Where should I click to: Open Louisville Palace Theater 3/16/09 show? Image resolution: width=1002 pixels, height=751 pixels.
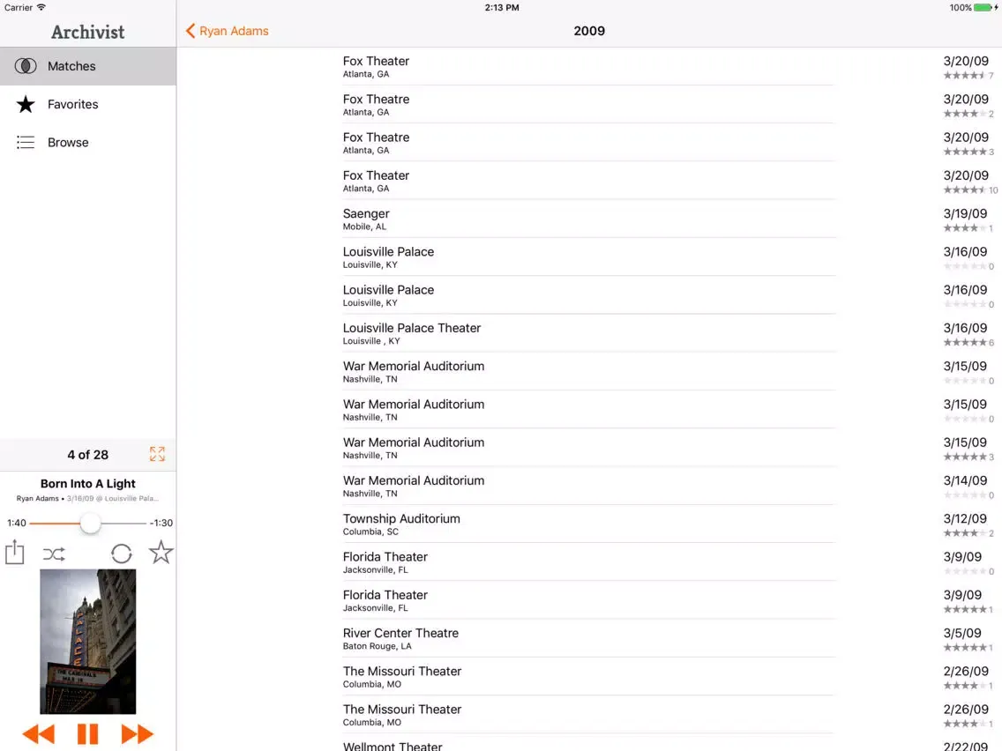[x=588, y=333]
